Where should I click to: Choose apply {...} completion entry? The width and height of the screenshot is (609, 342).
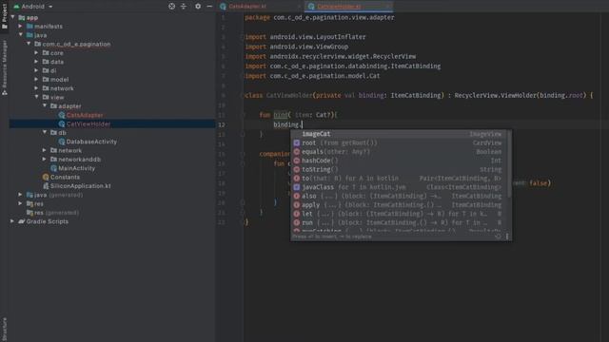click(x=400, y=205)
